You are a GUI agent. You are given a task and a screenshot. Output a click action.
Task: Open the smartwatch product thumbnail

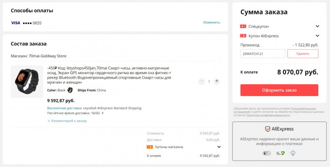click(x=27, y=81)
